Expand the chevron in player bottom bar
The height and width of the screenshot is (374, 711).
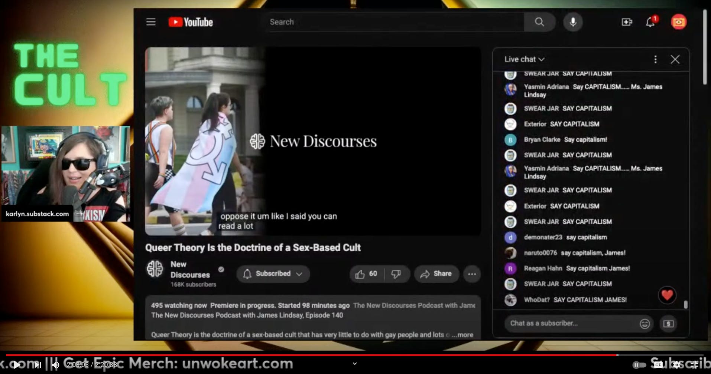pos(355,364)
